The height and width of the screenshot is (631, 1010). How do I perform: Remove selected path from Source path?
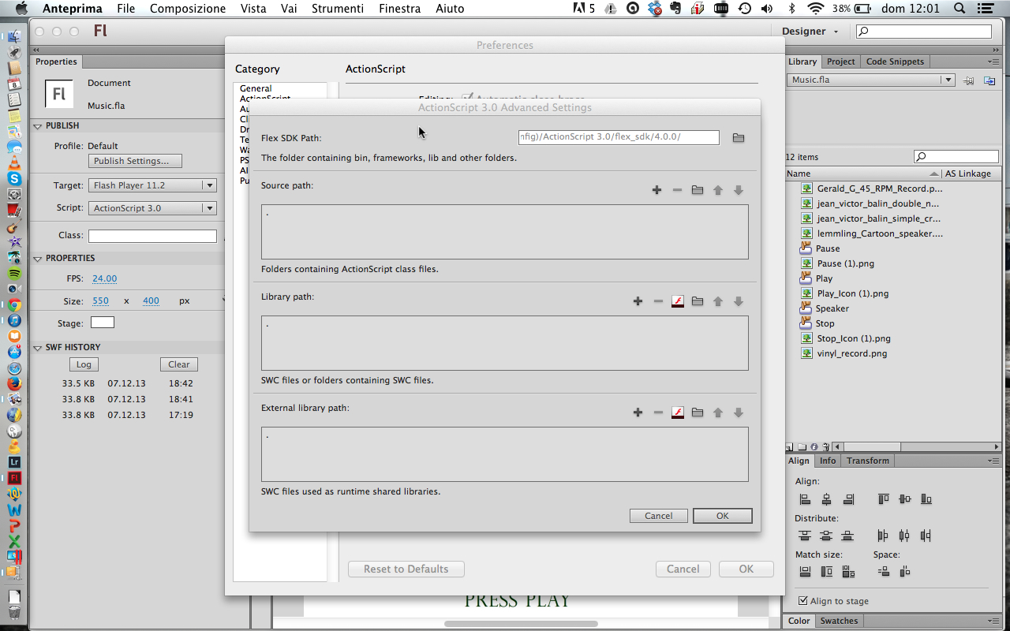click(x=677, y=190)
